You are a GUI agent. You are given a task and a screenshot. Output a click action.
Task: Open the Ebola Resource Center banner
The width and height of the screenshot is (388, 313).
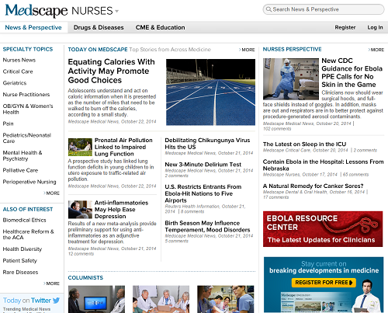point(323,229)
